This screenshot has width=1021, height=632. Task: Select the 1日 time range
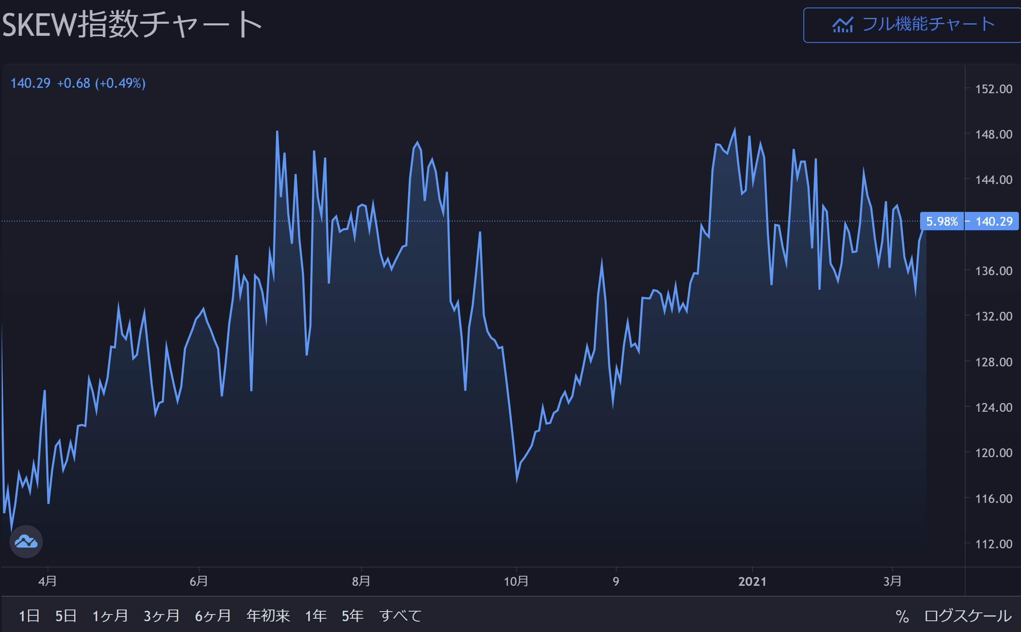(x=29, y=616)
